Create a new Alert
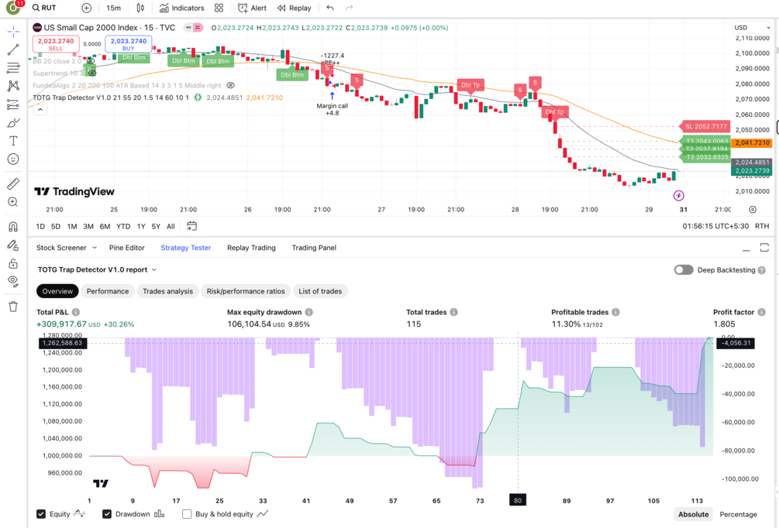 tap(252, 8)
